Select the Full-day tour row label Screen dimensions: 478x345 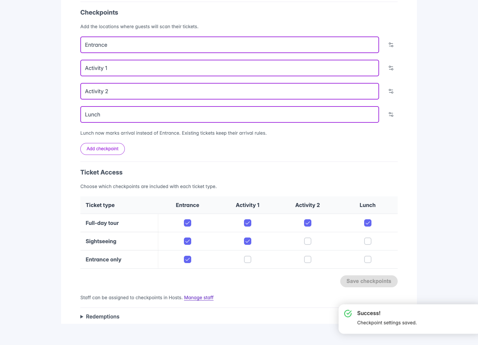(102, 223)
